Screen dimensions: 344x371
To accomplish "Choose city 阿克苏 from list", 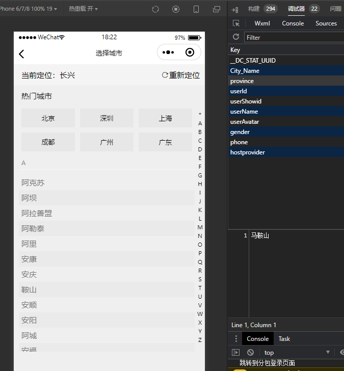I will (107, 182).
